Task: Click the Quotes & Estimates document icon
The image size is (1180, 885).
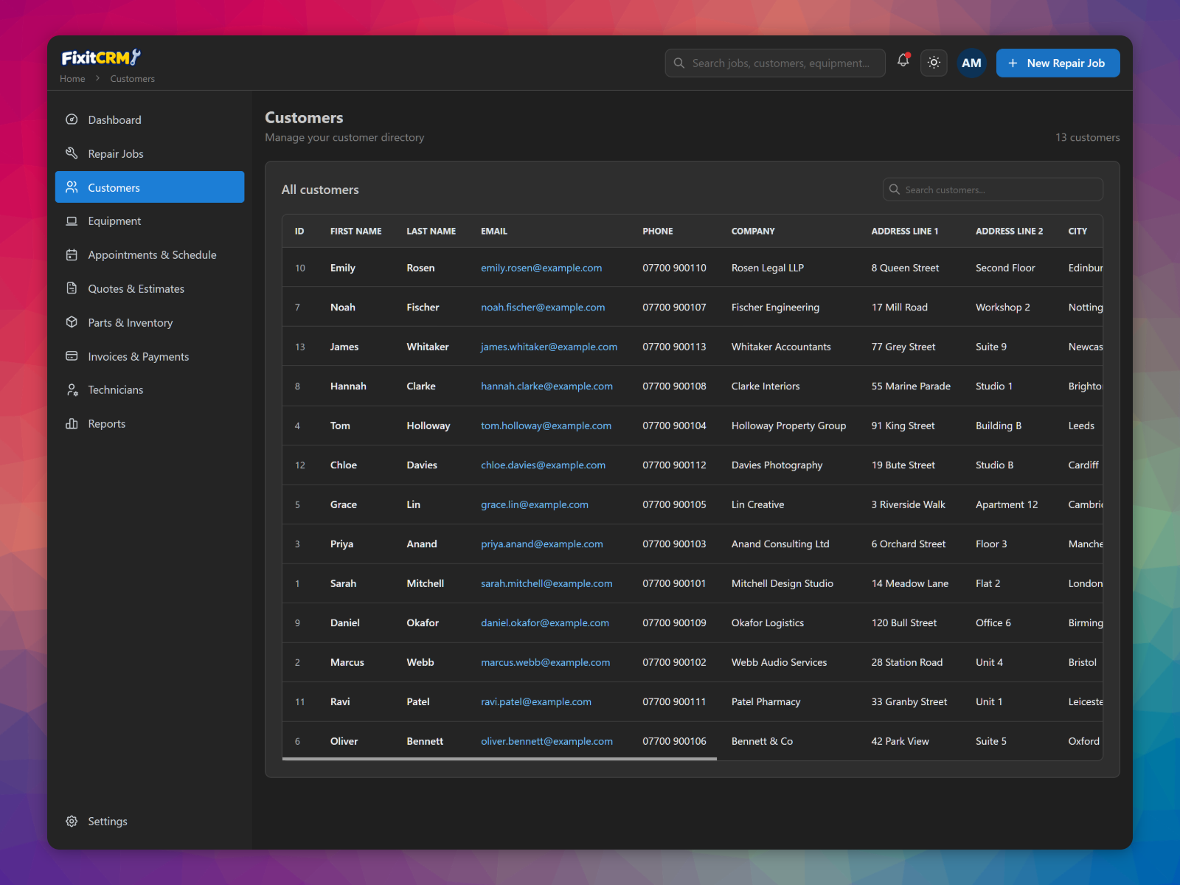Action: [x=72, y=288]
